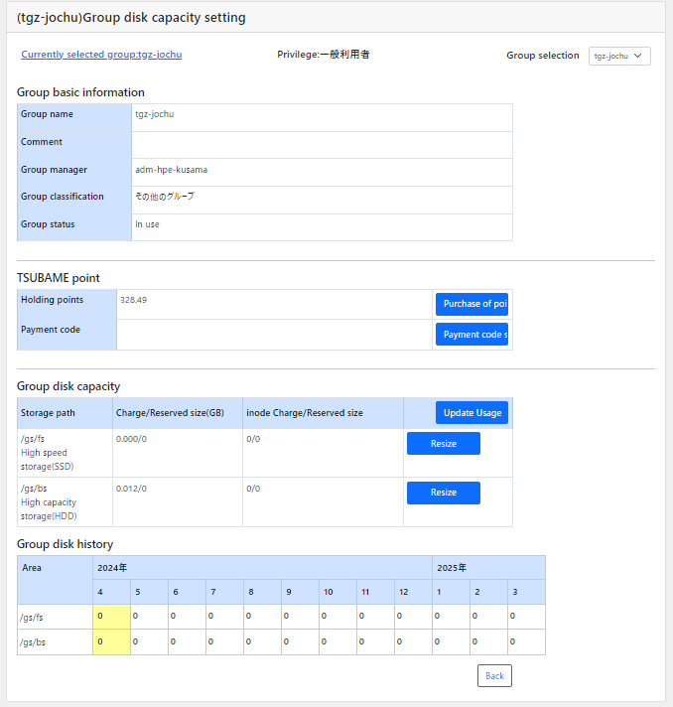Select the highlighted April cell for /gs/bs
Image resolution: width=673 pixels, height=707 pixels.
(112, 642)
